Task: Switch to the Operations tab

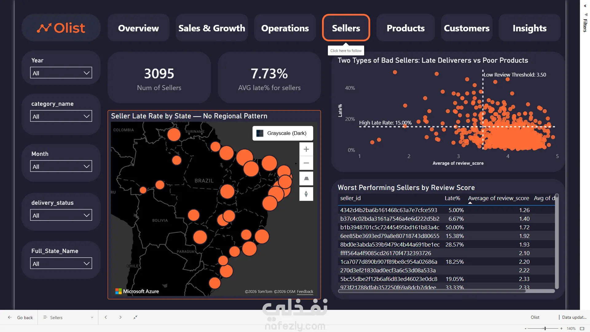Action: 285,28
